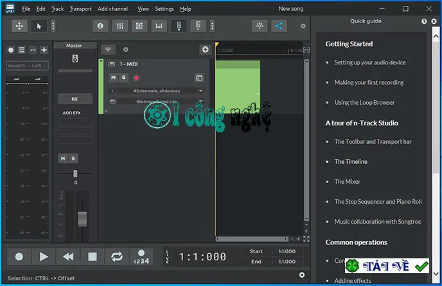
Task: Open the piano roll keyboard icon
Action: (159, 26)
